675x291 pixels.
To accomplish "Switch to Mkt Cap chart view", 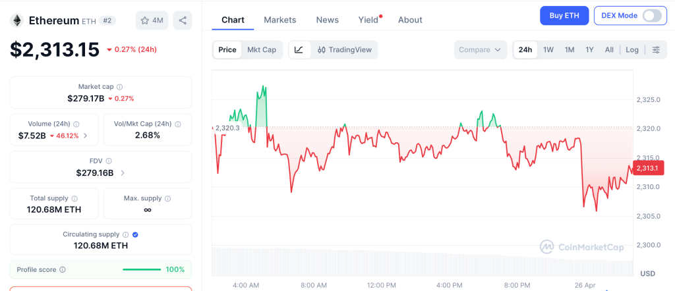I will (x=262, y=50).
